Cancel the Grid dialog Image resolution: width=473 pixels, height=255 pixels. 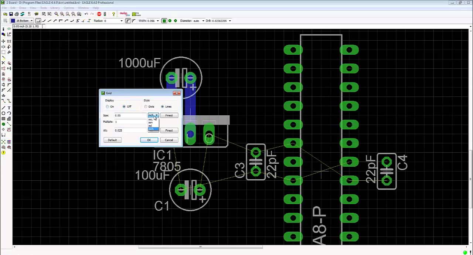click(169, 140)
